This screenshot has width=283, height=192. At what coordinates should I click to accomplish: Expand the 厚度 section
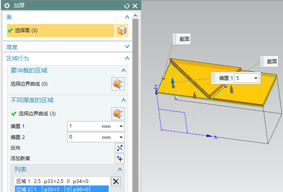(x=127, y=47)
